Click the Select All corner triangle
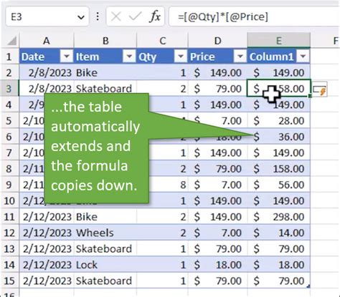Screen dimensions: 340x297 (x=11, y=41)
